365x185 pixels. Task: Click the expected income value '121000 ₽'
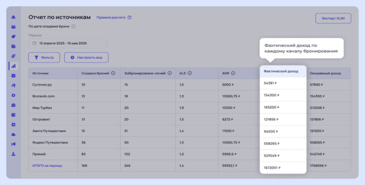(x=317, y=131)
